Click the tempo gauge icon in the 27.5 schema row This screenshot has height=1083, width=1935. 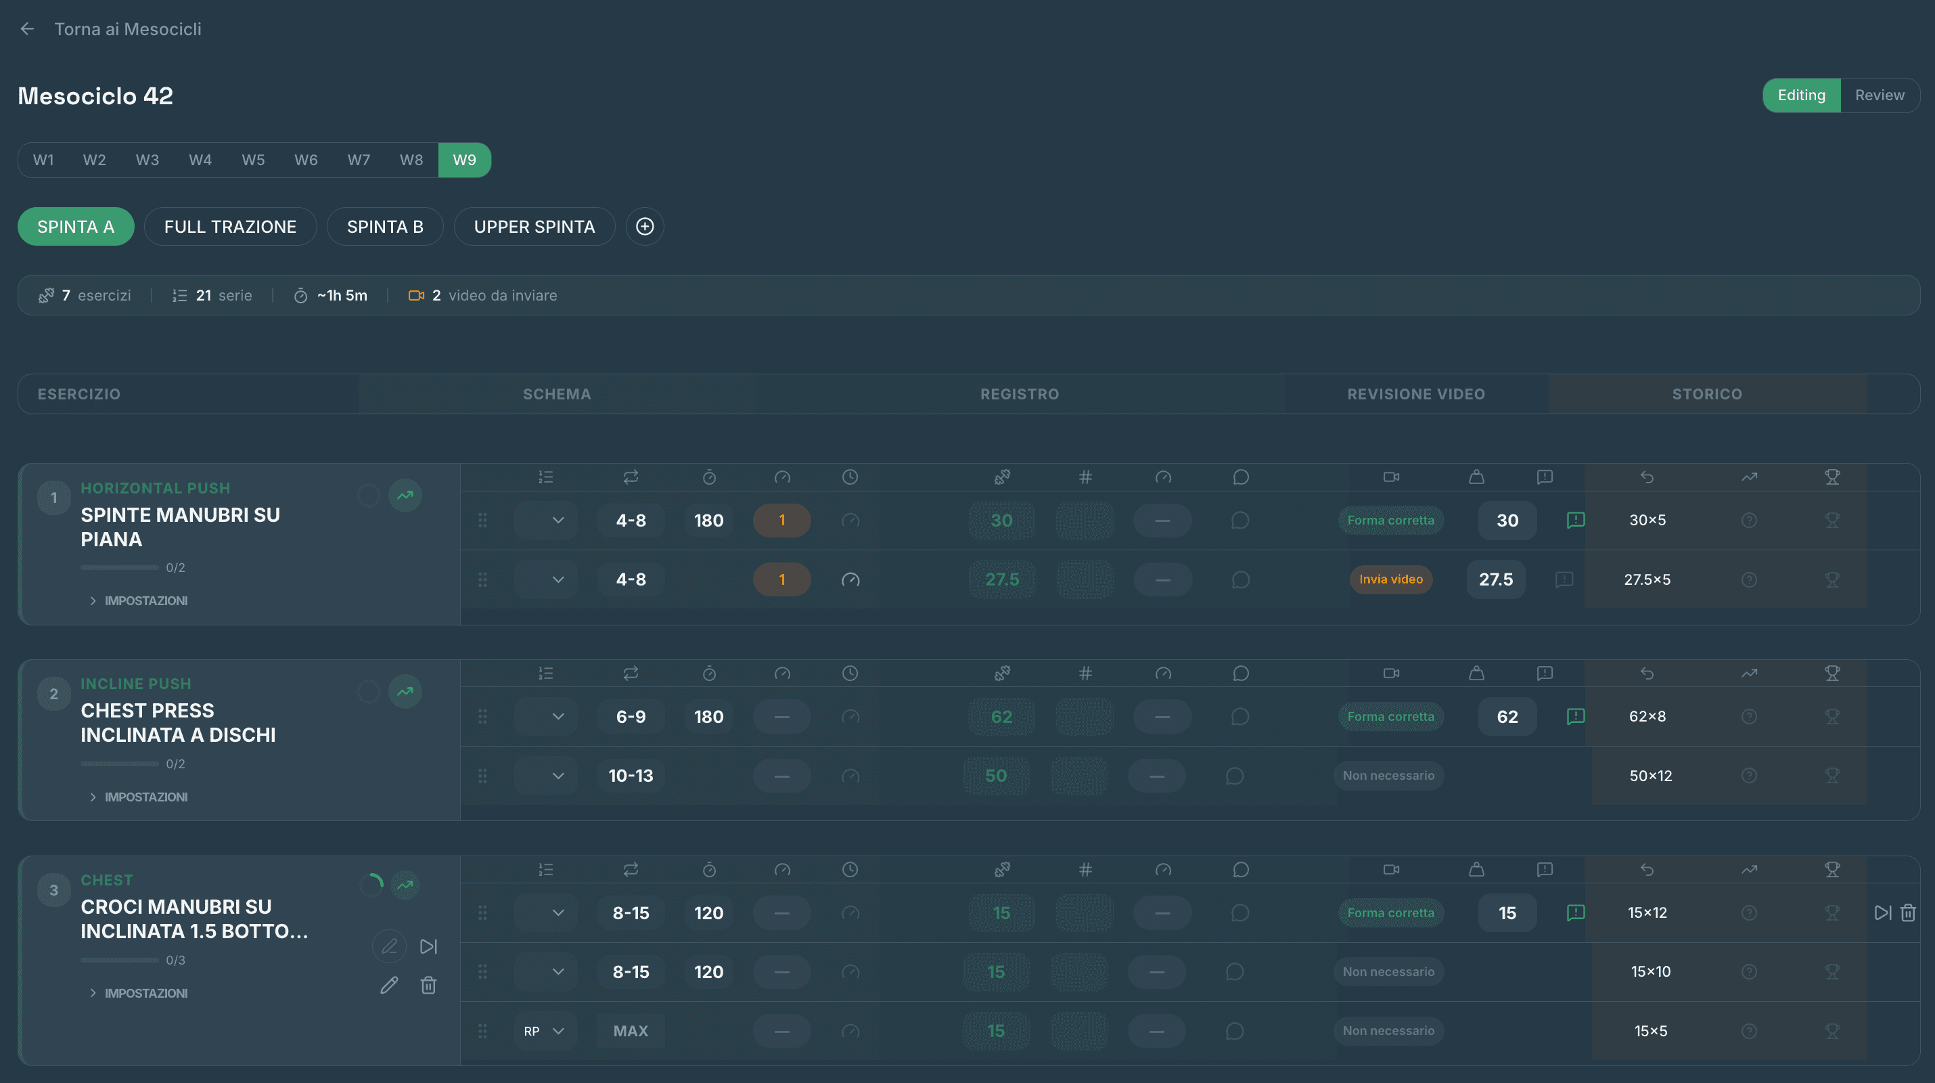tap(850, 579)
